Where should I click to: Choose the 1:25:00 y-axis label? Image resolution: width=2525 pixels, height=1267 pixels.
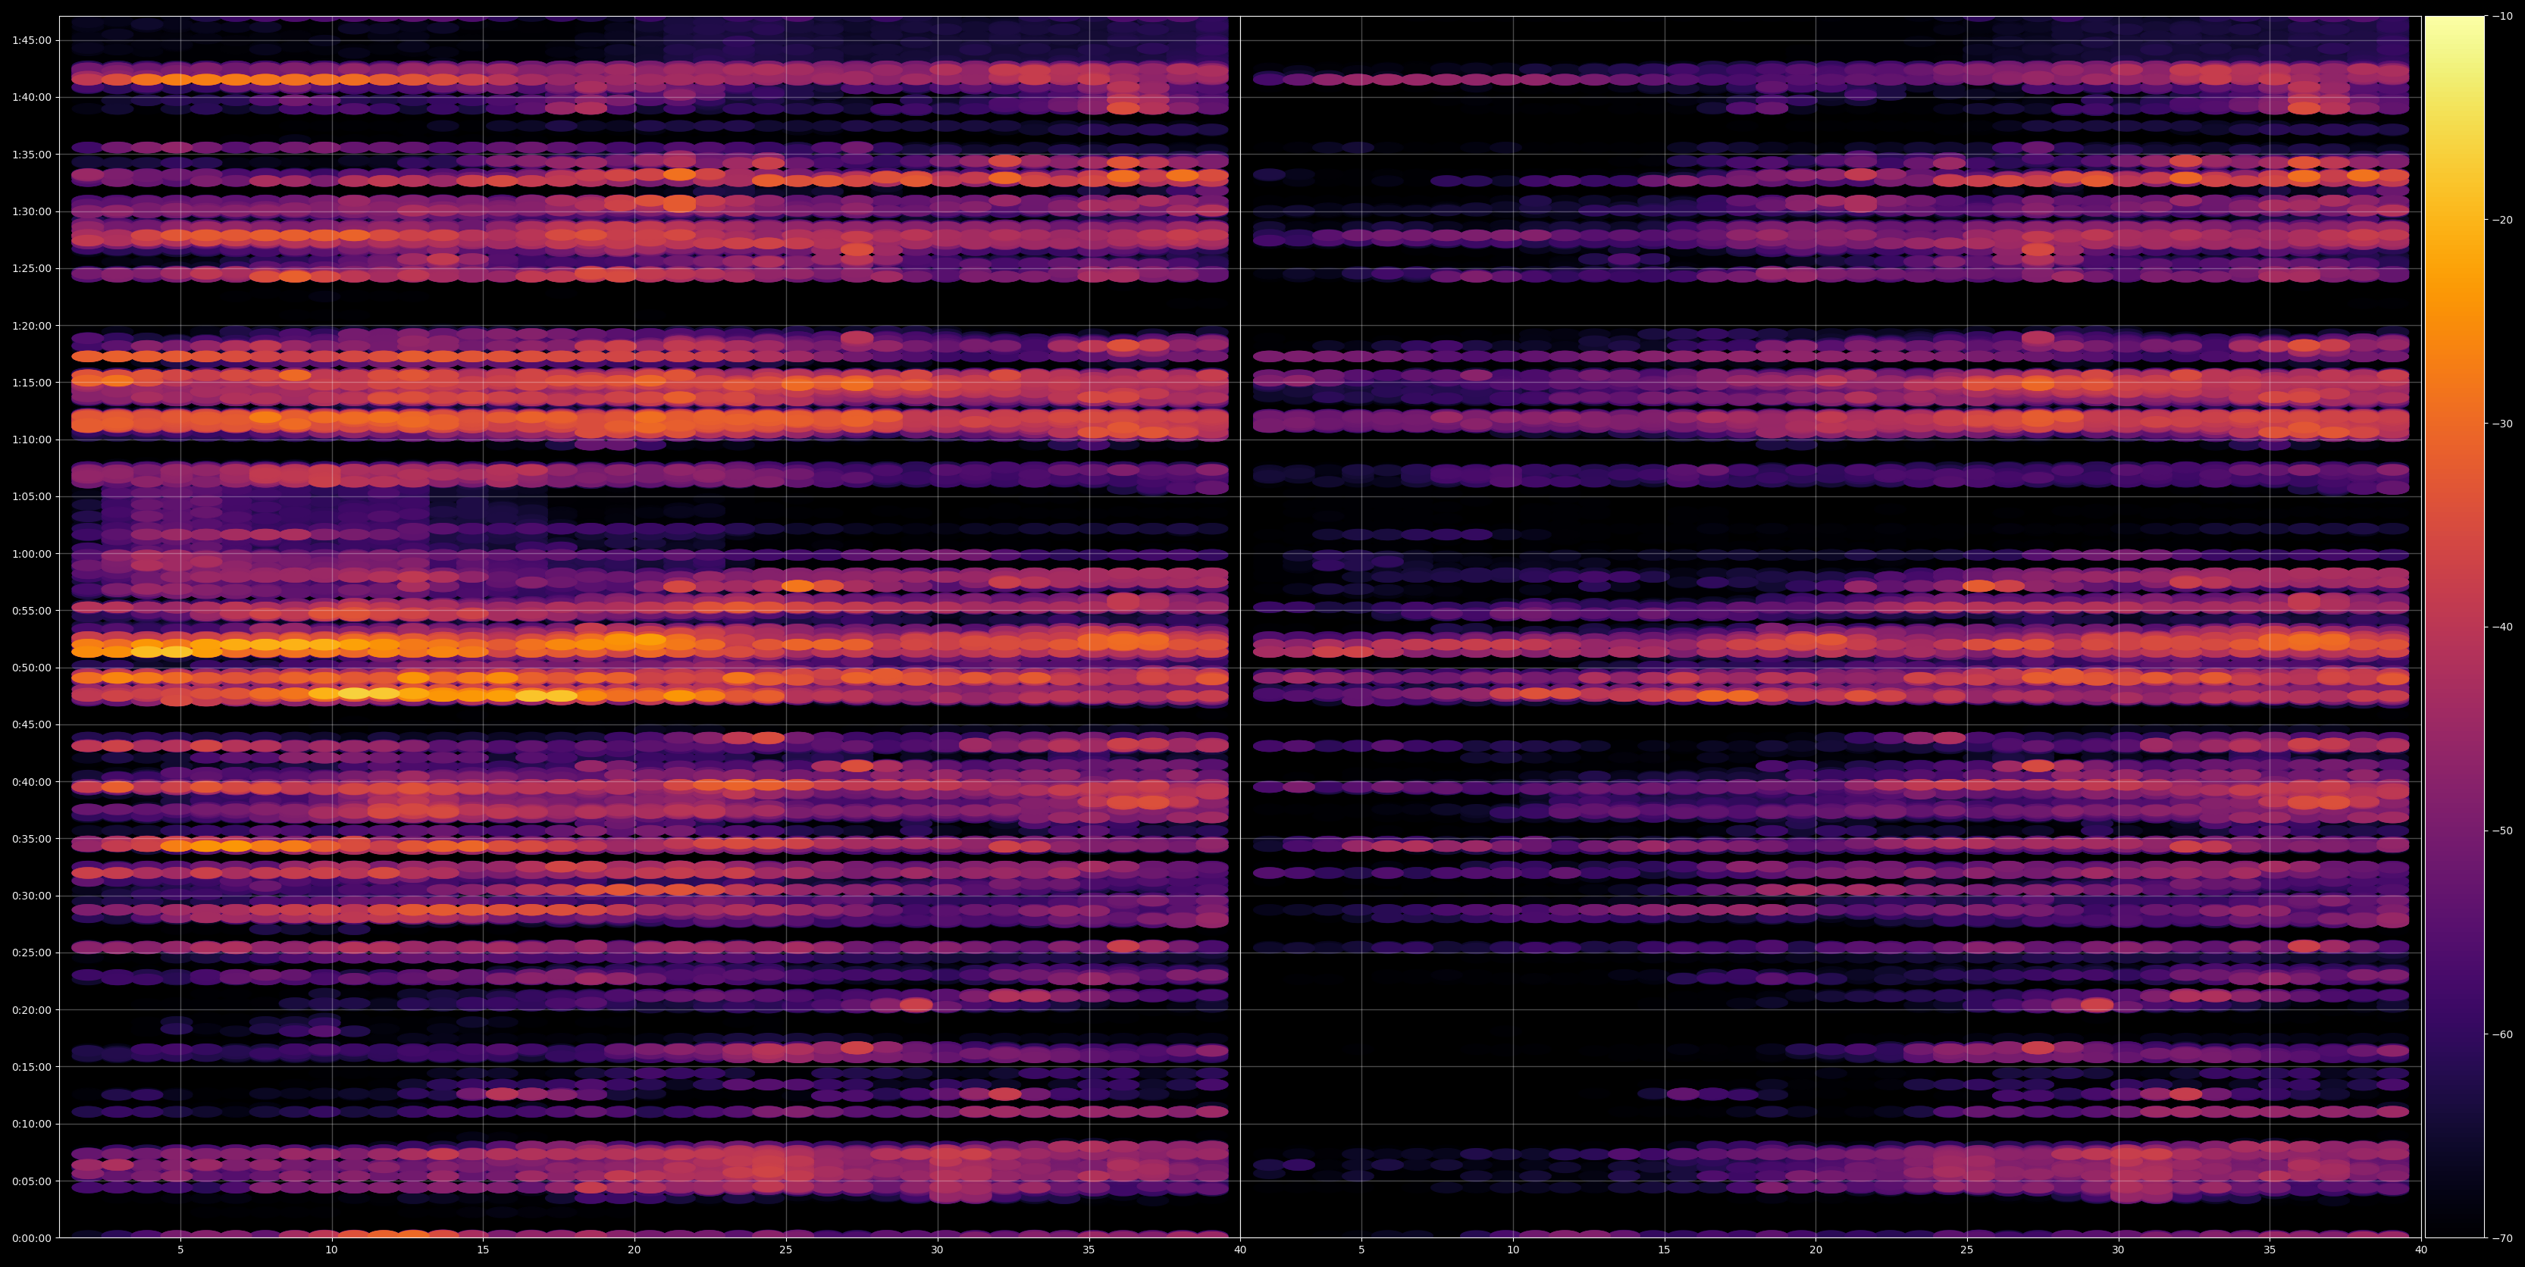coord(31,268)
